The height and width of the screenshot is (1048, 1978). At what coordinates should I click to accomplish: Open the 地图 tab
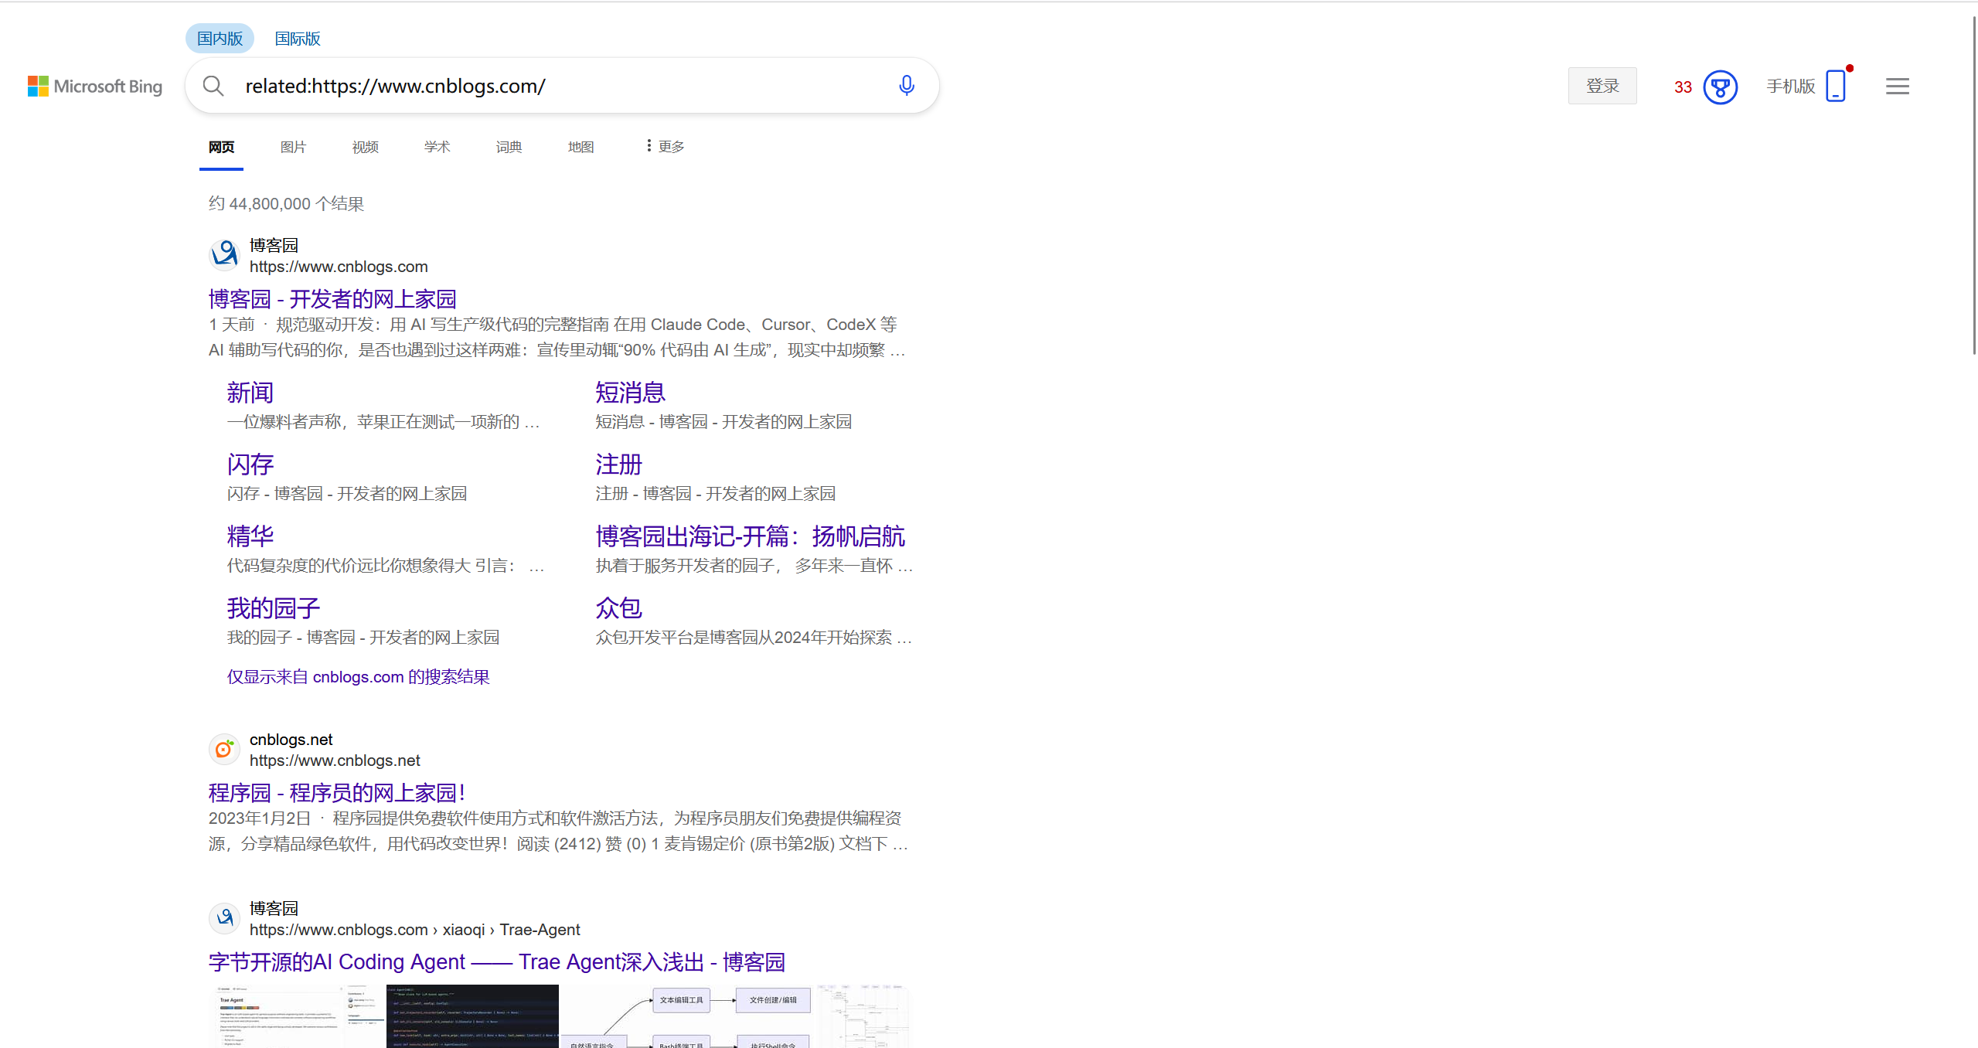pyautogui.click(x=580, y=146)
